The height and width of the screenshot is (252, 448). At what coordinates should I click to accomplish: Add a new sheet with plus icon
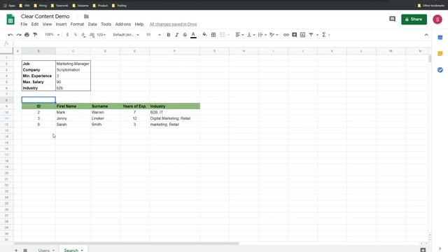coord(16,251)
